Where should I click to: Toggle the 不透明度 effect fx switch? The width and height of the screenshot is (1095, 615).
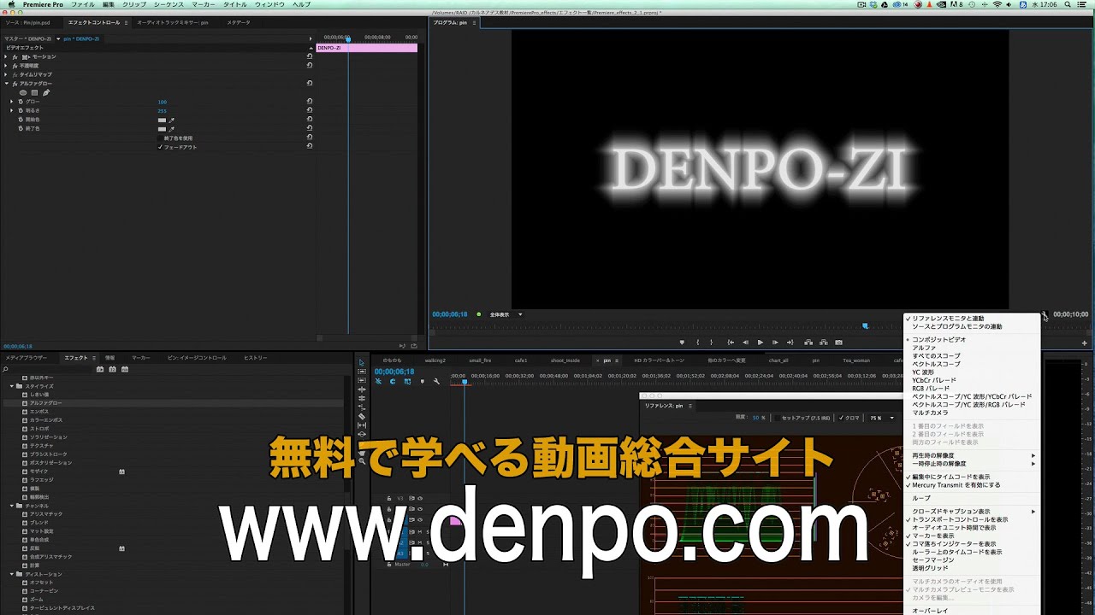click(x=15, y=66)
